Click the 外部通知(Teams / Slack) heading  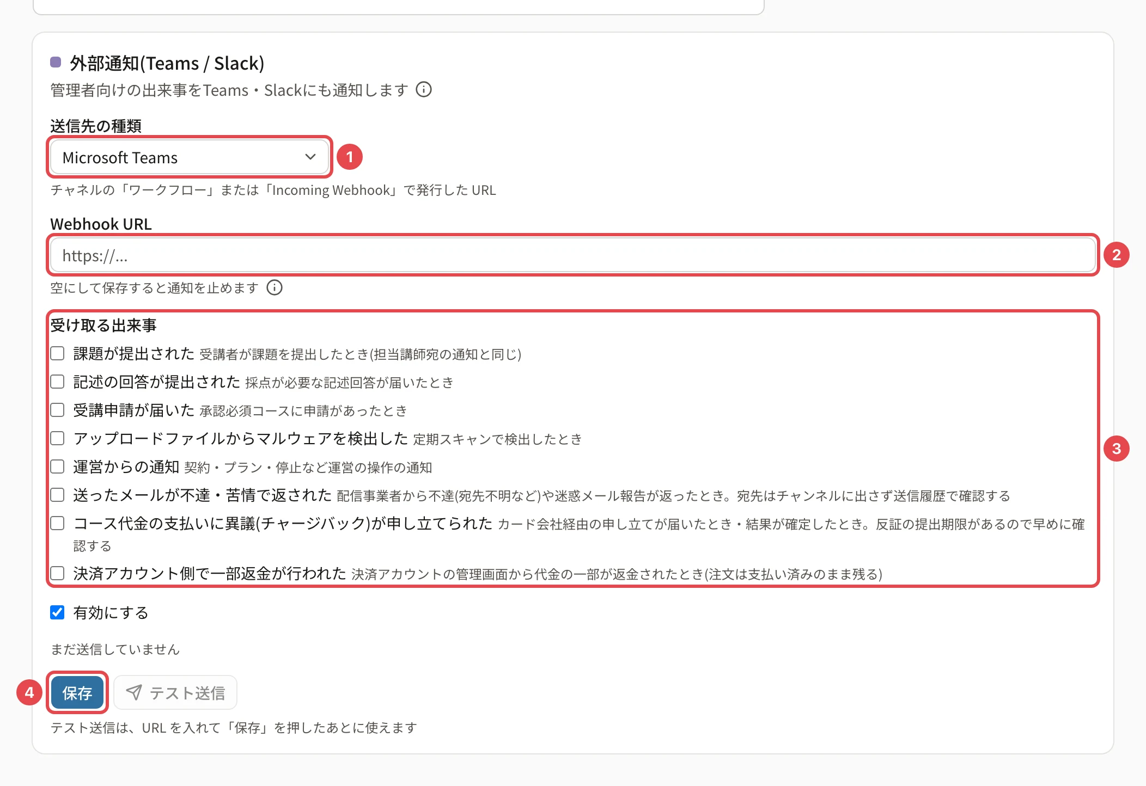167,63
